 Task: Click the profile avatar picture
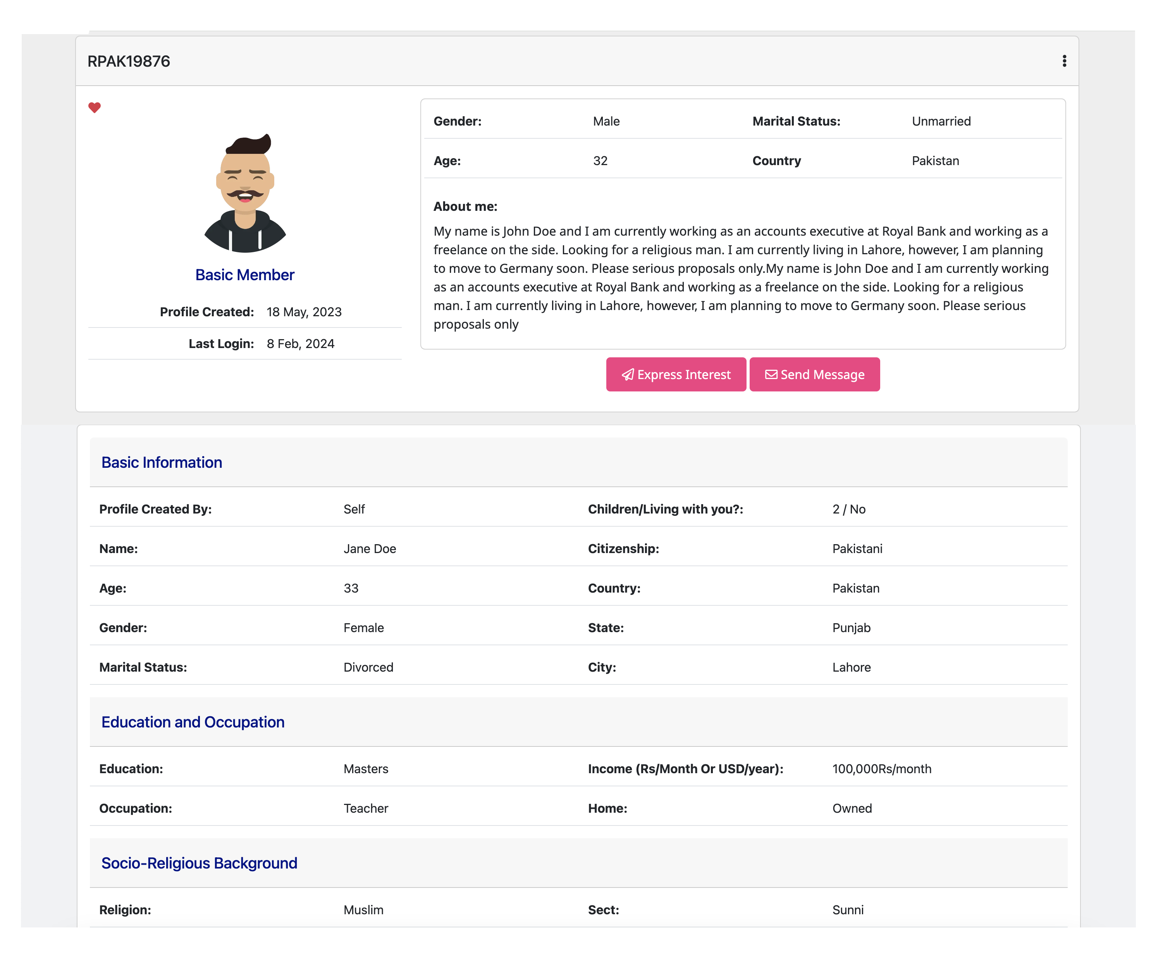point(245,193)
